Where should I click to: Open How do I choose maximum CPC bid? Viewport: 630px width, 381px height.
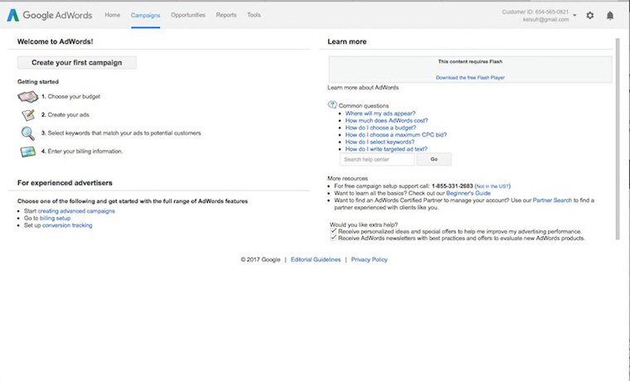(396, 135)
